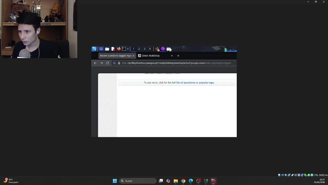328x185 pixels.
Task: Open the Windows Start menu
Action: click(x=115, y=181)
